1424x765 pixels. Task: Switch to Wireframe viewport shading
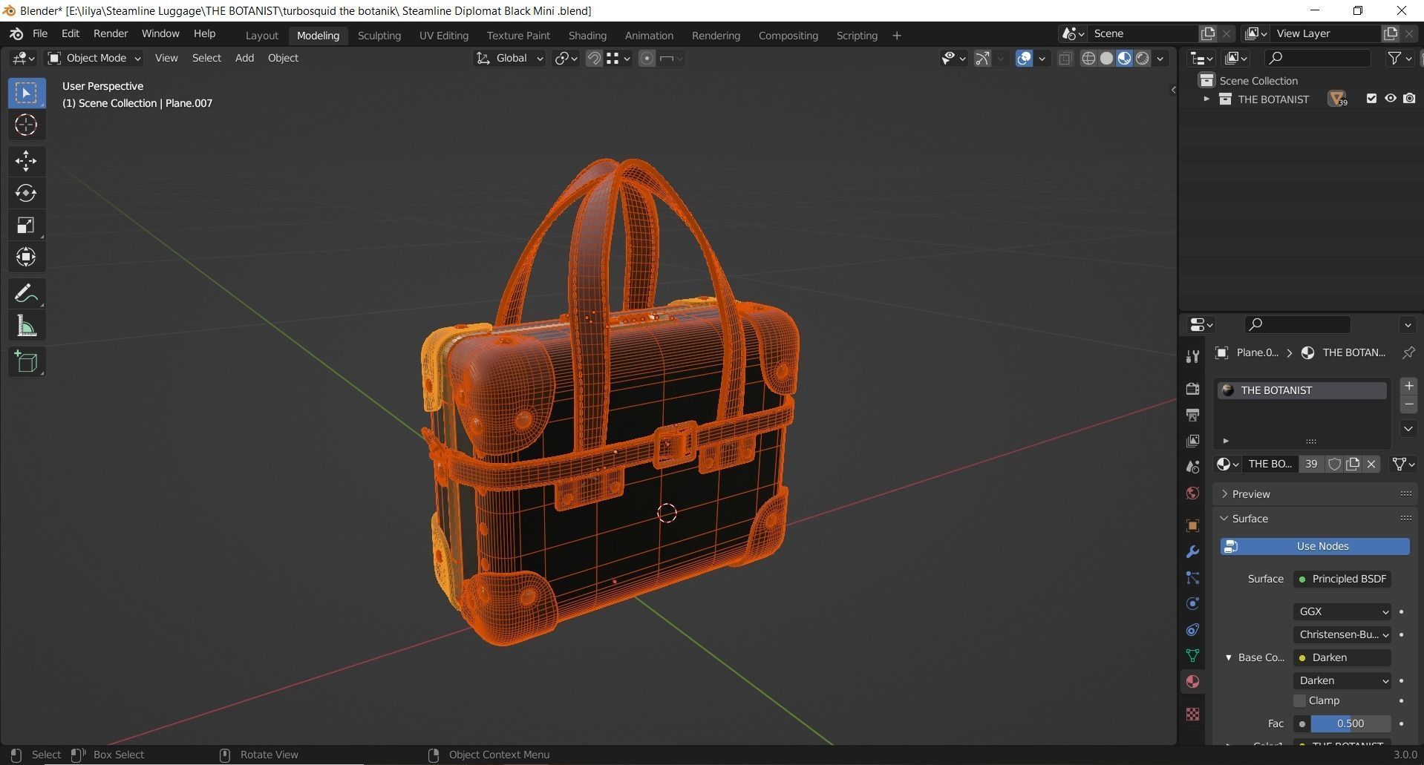pos(1088,59)
